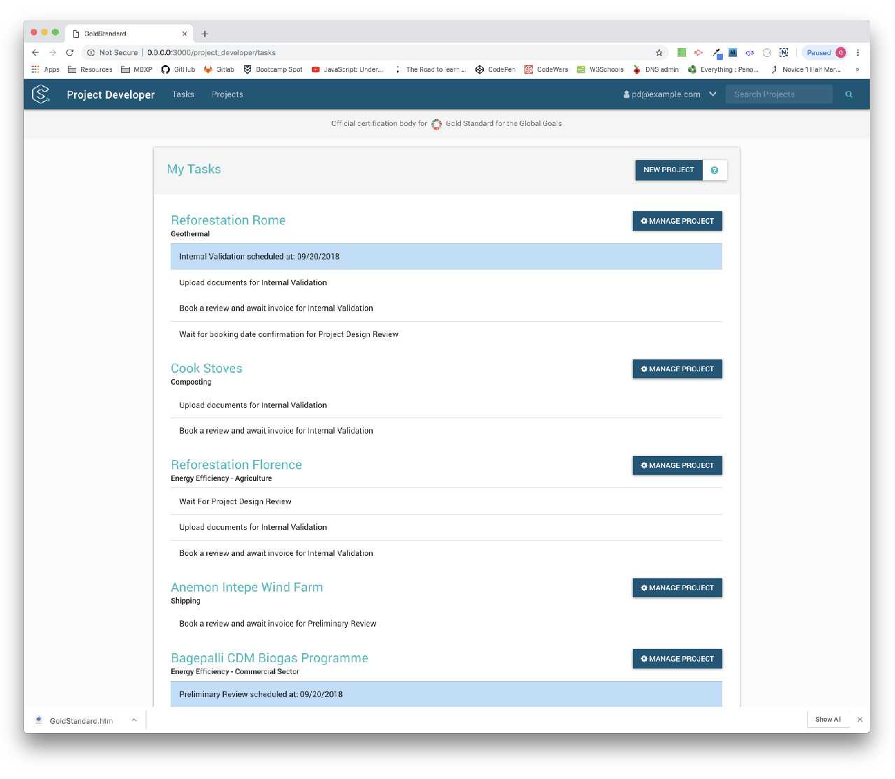This screenshot has height=779, width=895.
Task: Select the GoldStandard browser tab
Action: (x=130, y=34)
